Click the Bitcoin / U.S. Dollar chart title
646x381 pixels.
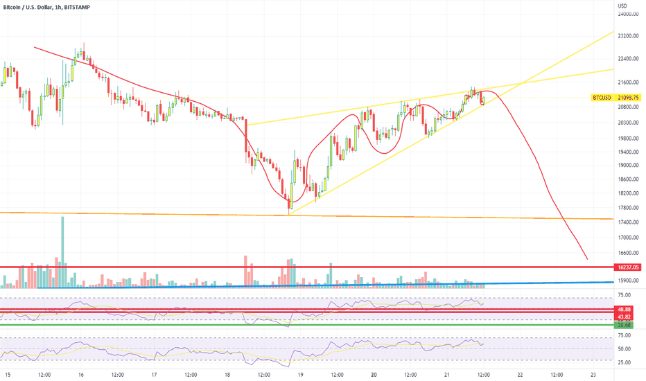pyautogui.click(x=46, y=7)
